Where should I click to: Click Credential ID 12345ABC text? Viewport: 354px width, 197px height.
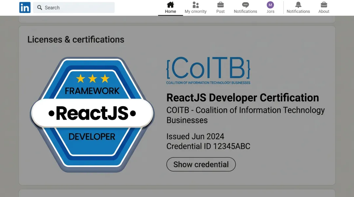tap(208, 146)
